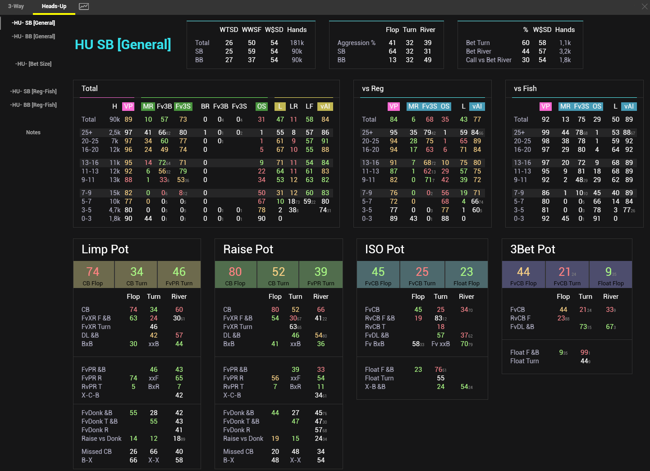
Task: Click the yellow vAI badge in Total table
Action: (x=325, y=106)
